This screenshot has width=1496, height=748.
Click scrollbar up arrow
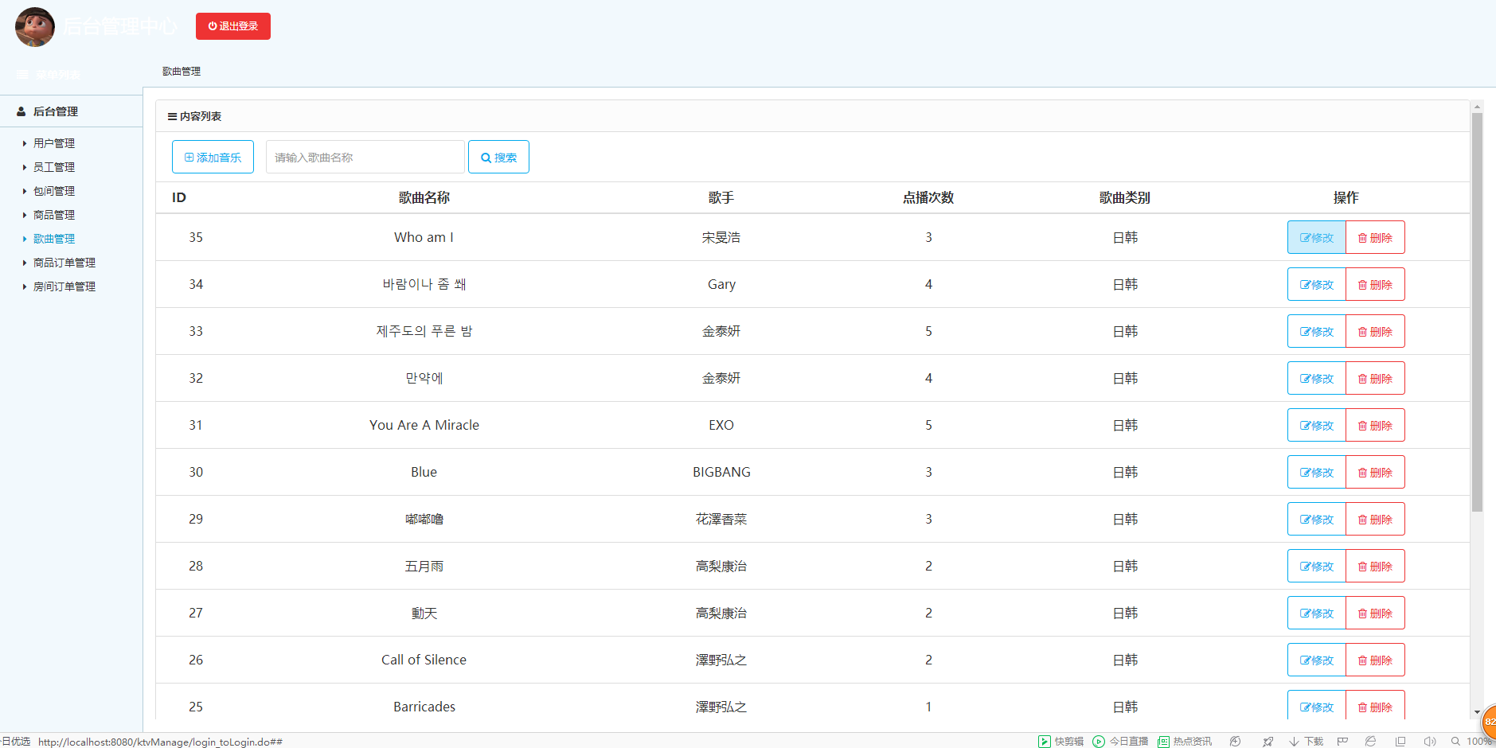(1477, 106)
